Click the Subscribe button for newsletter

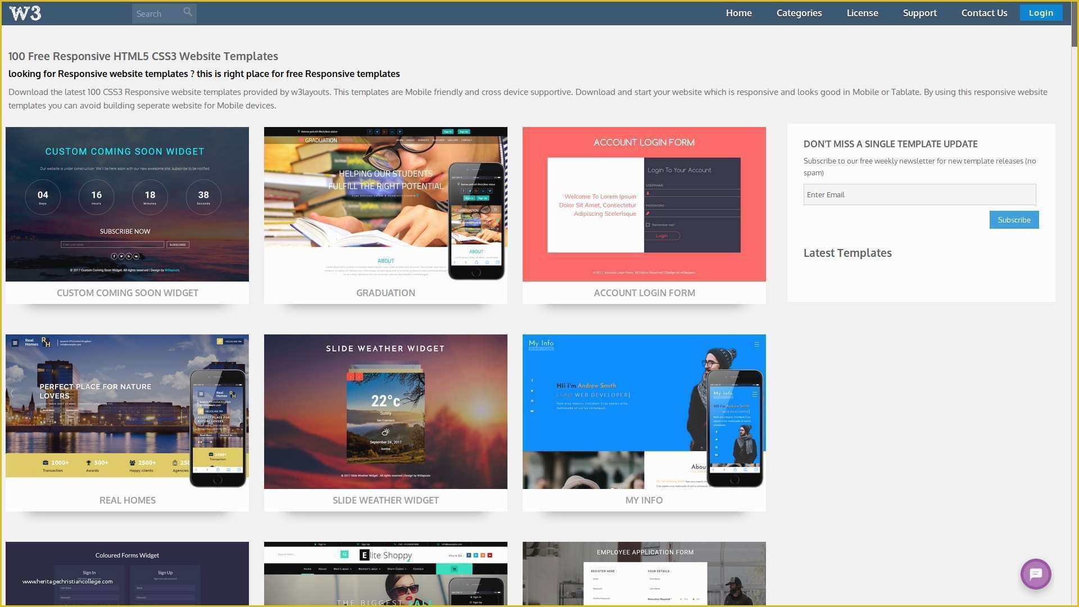click(x=1014, y=219)
